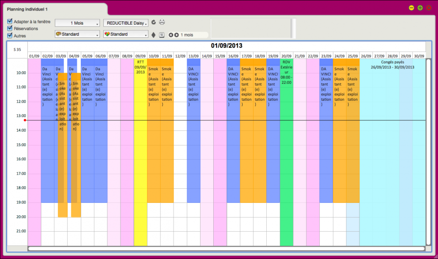Select the DA VINCI event on 16/09

click(x=233, y=130)
